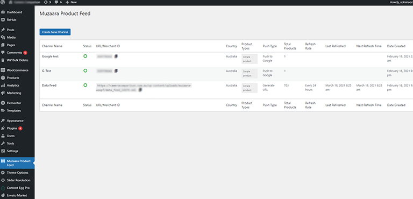Click the Theme Options gear icon
This screenshot has height=199, width=413.
pyautogui.click(x=3, y=173)
